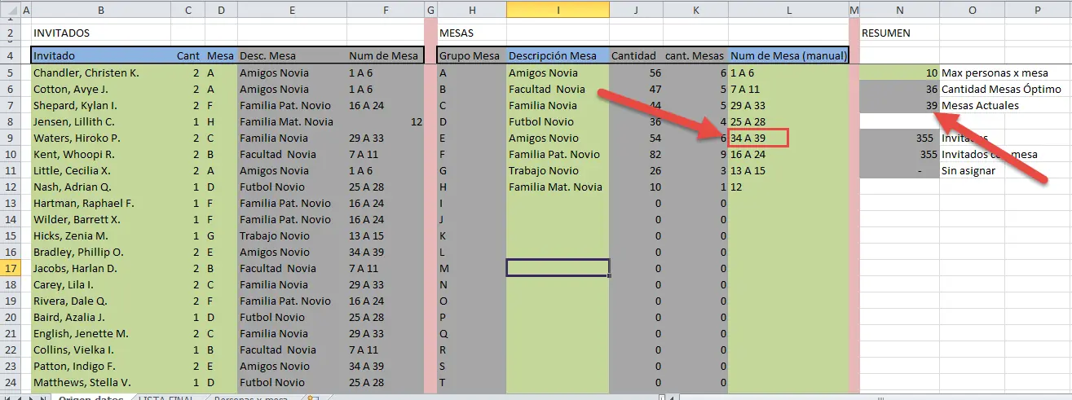Image resolution: width=1072 pixels, height=400 pixels.
Task: Click the Max personas x mesa label
Action: (995, 73)
